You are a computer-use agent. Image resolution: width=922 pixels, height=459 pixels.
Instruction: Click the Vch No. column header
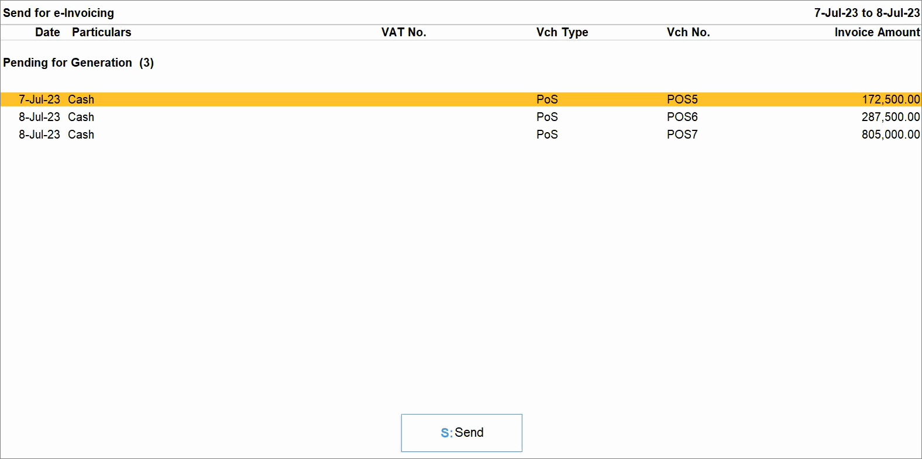[688, 32]
